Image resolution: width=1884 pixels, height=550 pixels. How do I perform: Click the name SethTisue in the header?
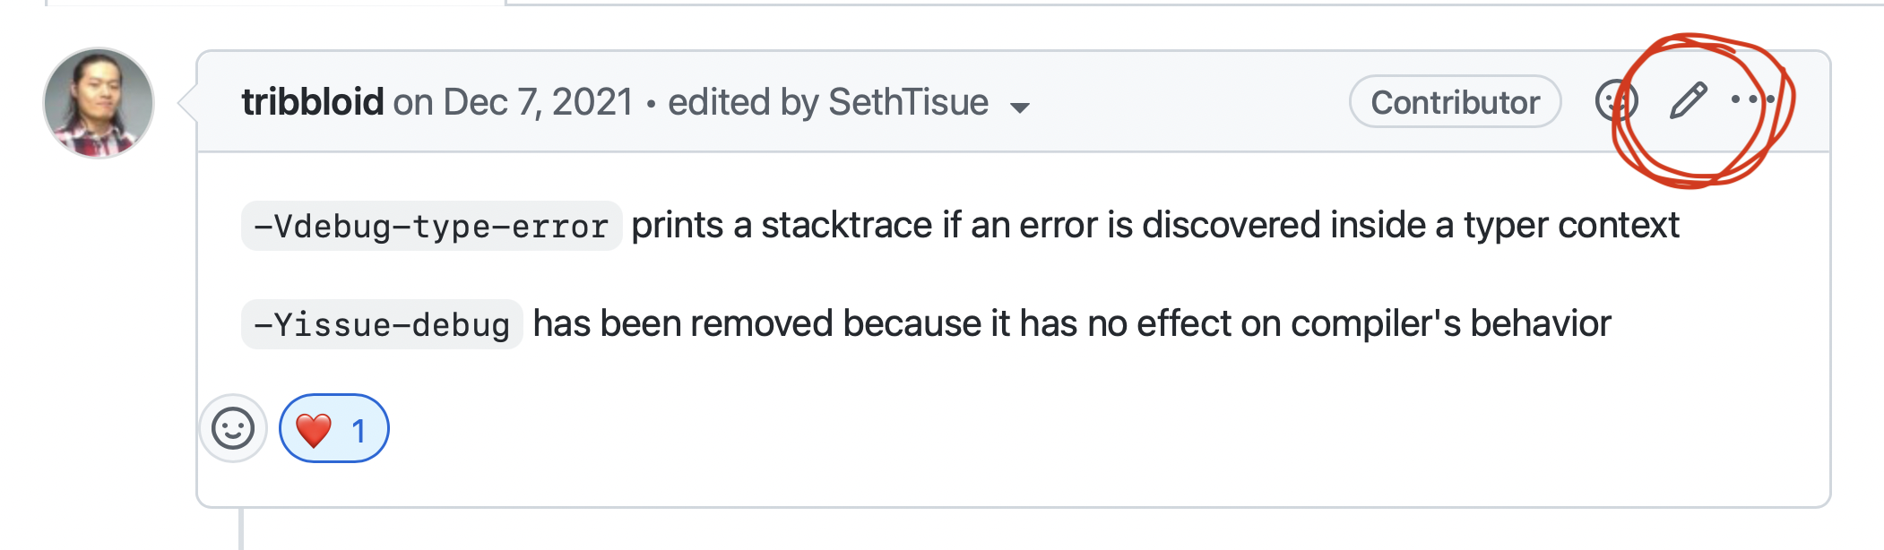point(908,102)
